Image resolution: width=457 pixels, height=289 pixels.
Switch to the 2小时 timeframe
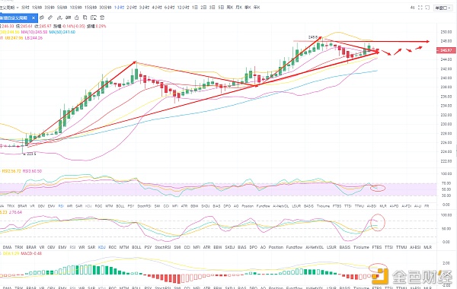(132, 8)
